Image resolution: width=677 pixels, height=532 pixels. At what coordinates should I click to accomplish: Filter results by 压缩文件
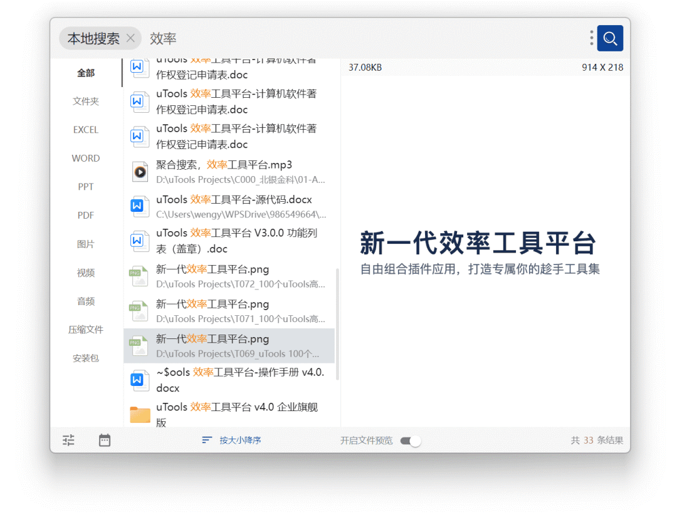coord(86,330)
